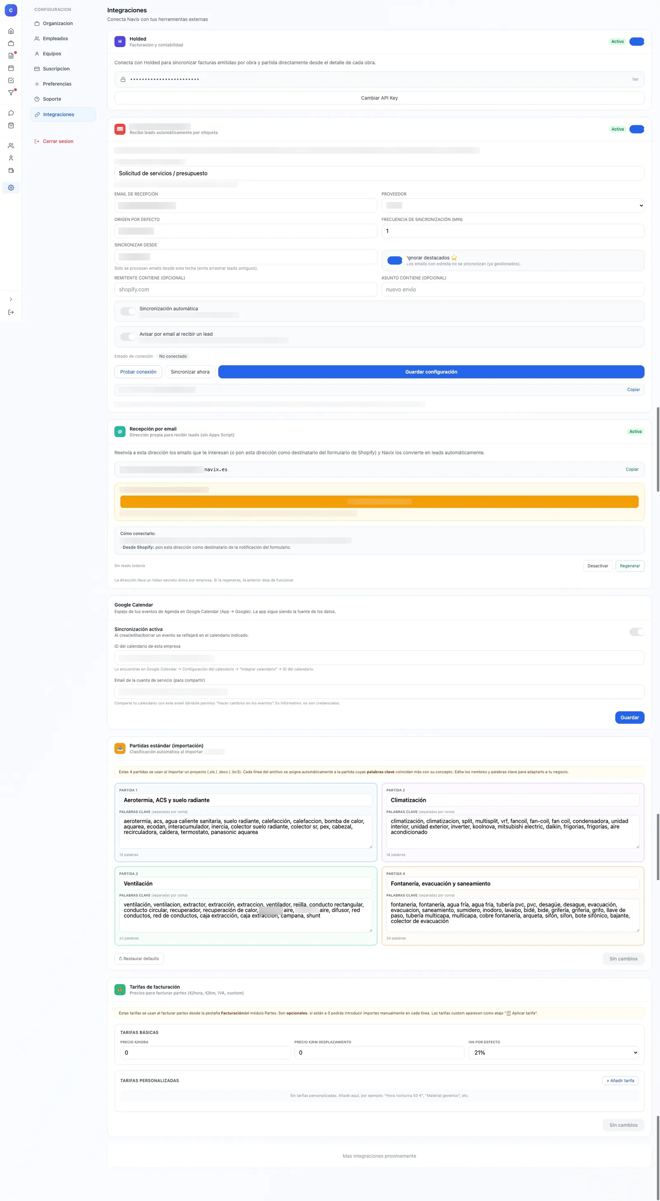Click the Desactivar button

tap(597, 566)
